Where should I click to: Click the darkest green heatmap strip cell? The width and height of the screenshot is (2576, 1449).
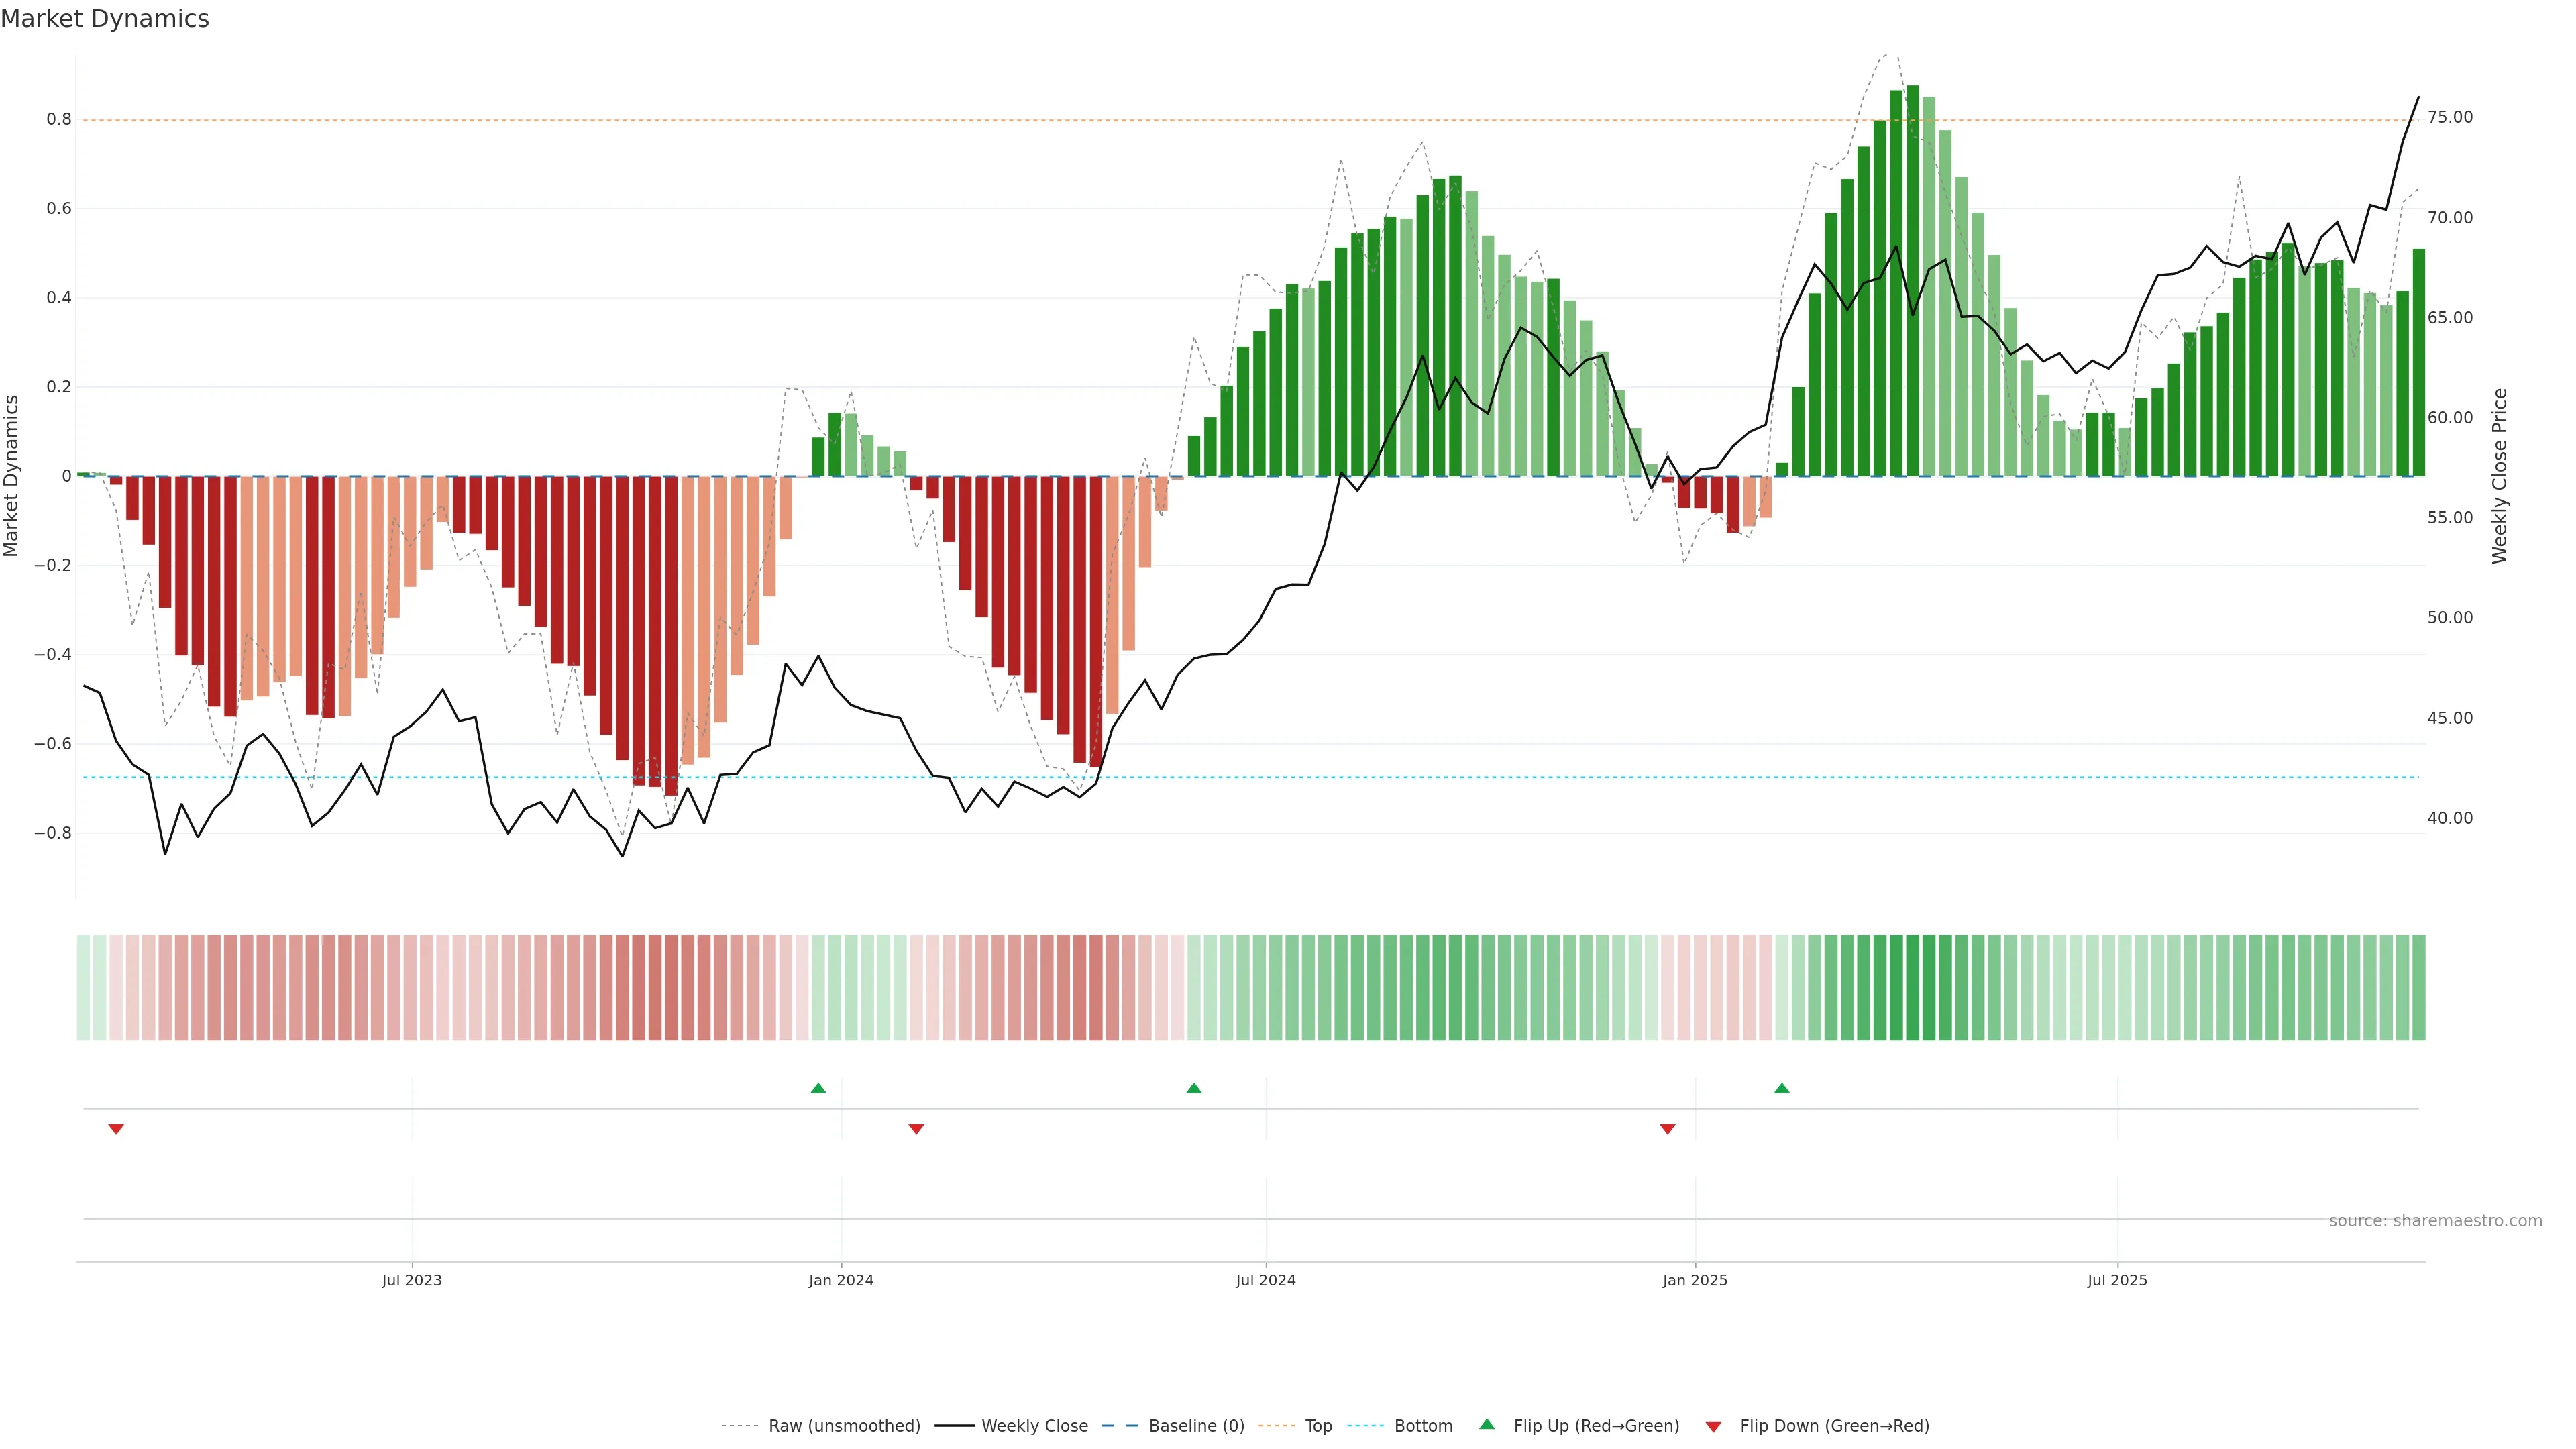coord(1912,988)
